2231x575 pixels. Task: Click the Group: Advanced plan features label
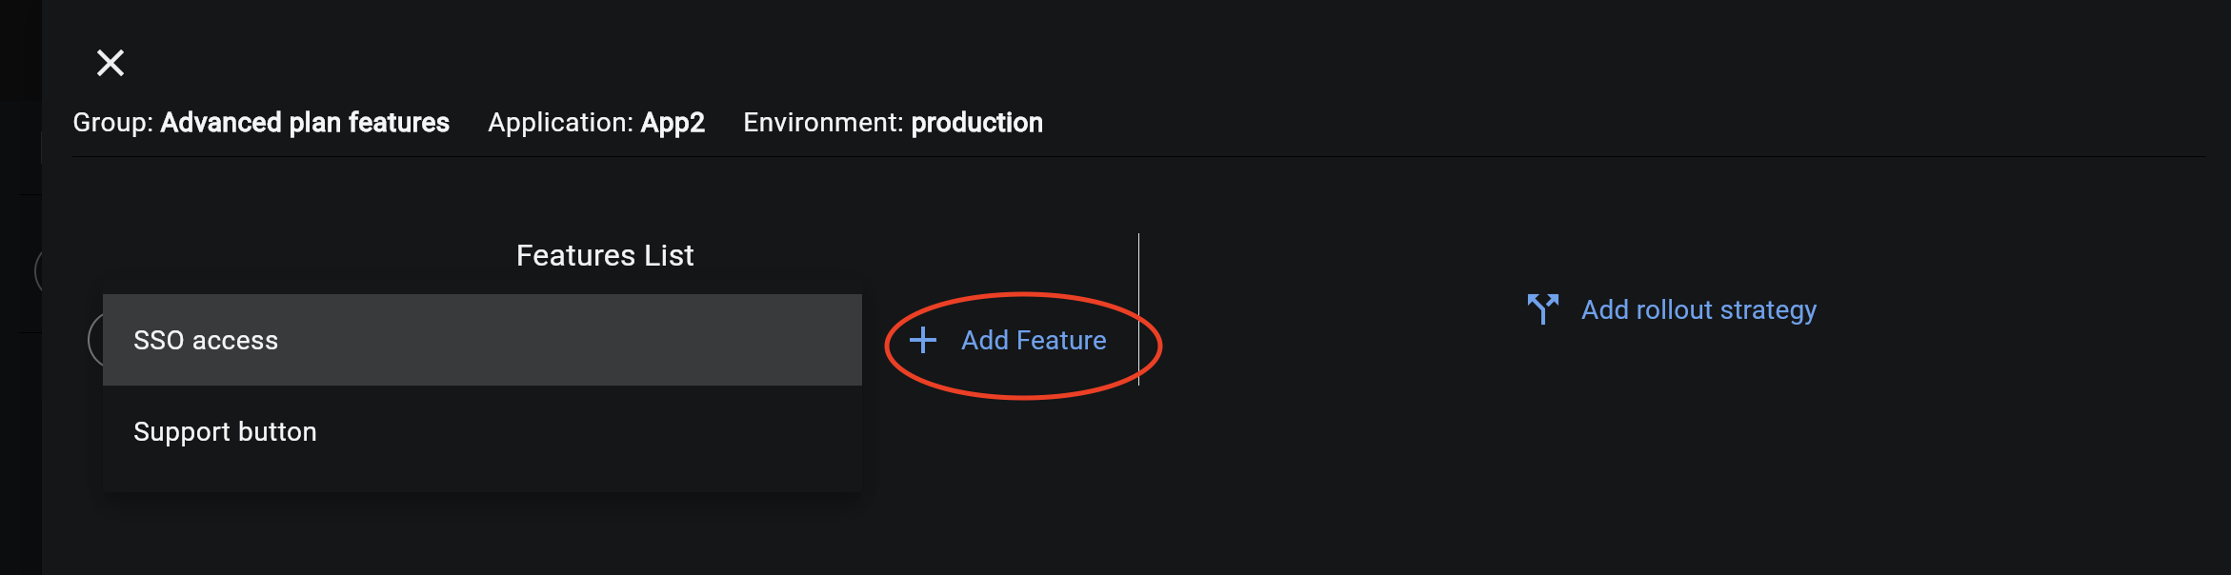pos(260,122)
